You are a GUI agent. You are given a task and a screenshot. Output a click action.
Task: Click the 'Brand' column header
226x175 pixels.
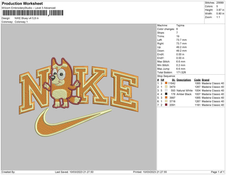(x=205, y=80)
